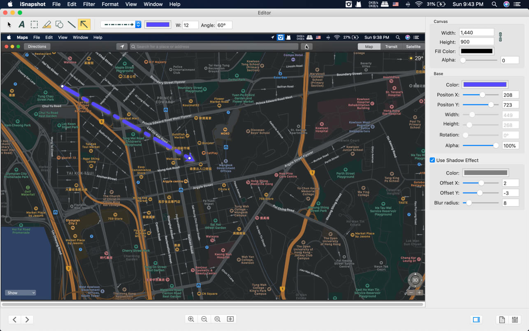529x331 pixels.
Task: Click the Positon Y value field
Action: pos(510,105)
